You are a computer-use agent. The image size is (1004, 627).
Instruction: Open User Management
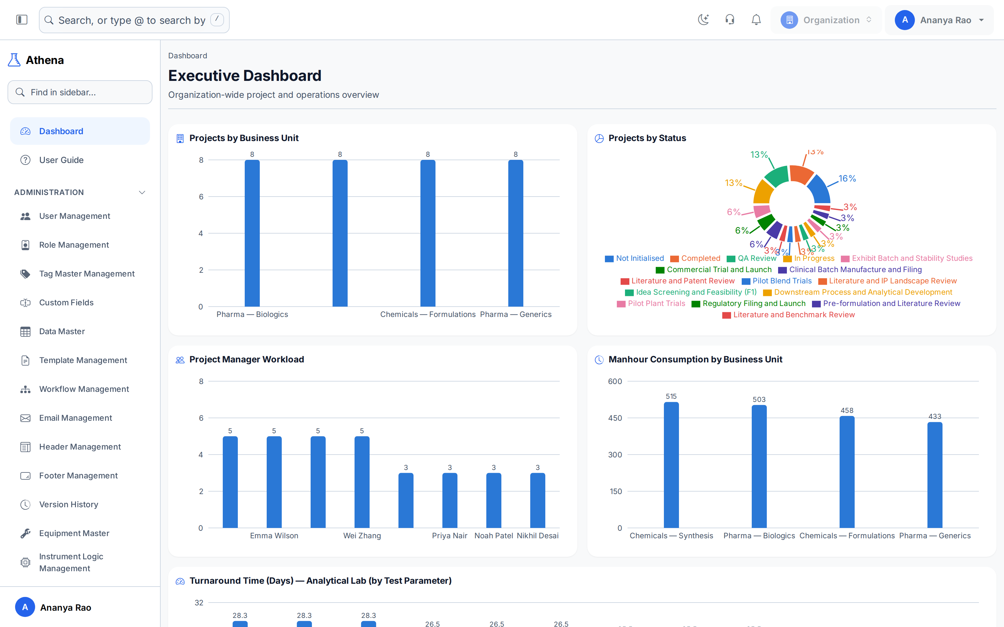(80, 216)
